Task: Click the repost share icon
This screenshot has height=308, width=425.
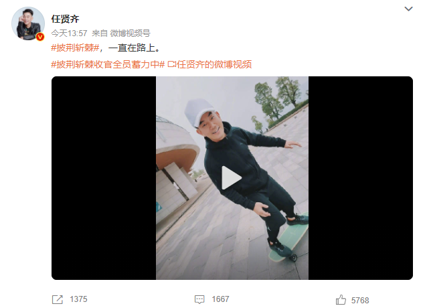Action: click(57, 299)
